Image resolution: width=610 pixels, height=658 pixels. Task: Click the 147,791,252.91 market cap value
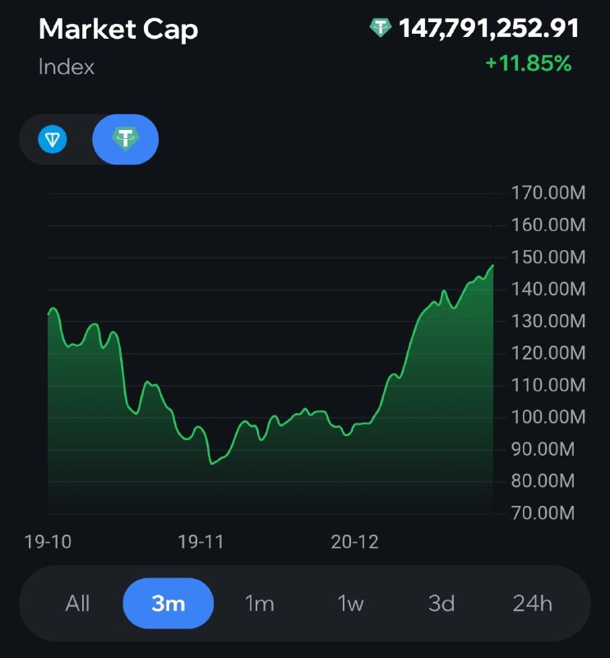(489, 29)
